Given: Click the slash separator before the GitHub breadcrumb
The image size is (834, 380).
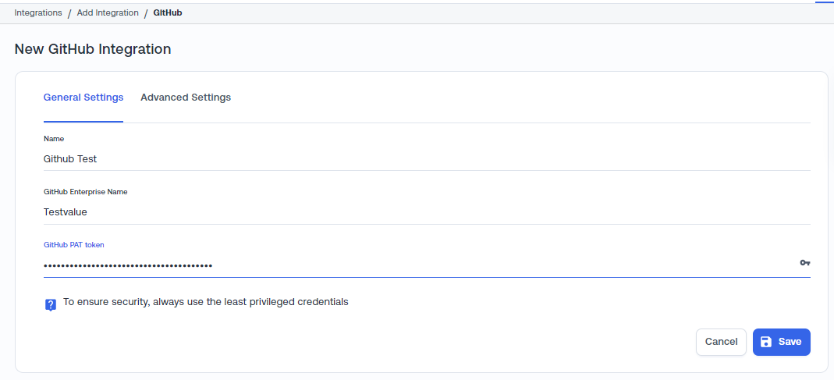Looking at the screenshot, I should [x=146, y=13].
